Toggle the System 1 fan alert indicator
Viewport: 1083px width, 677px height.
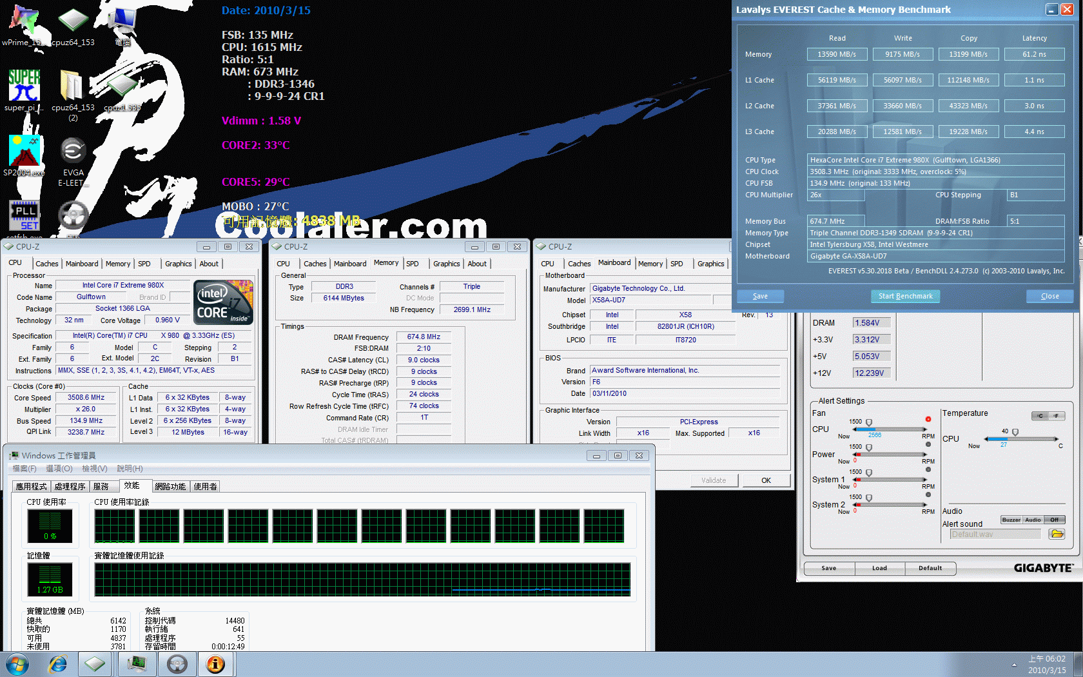pos(928,469)
